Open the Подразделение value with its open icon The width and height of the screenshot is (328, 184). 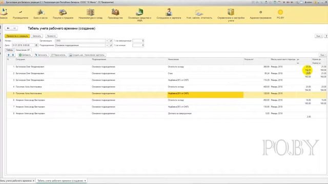pos(111,45)
